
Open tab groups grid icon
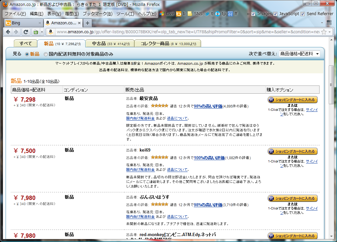click(x=329, y=23)
